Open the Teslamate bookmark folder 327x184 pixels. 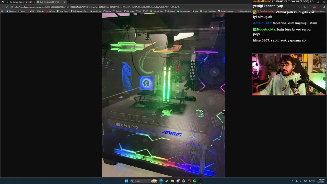click(170, 11)
